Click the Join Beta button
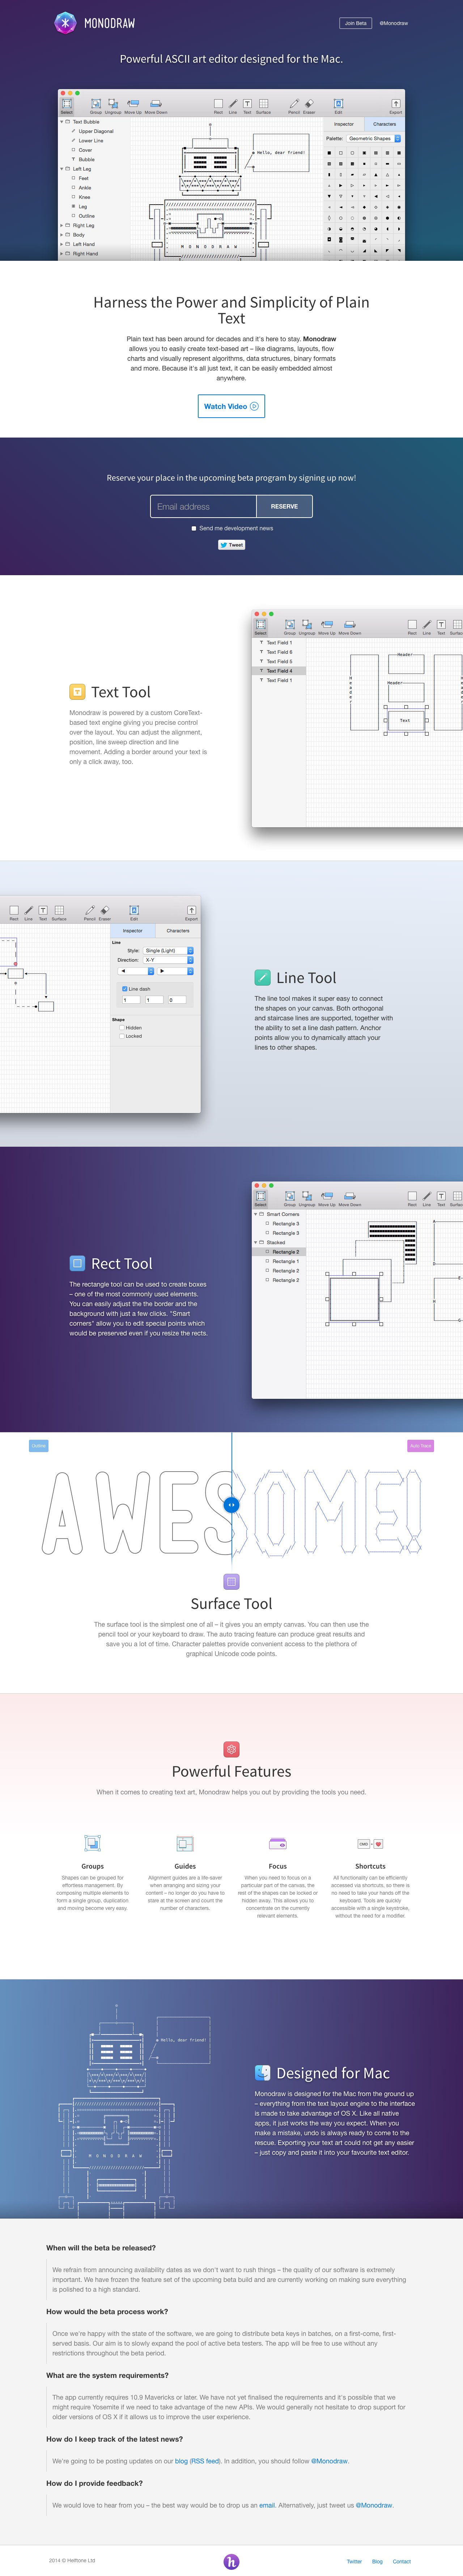 355,23
